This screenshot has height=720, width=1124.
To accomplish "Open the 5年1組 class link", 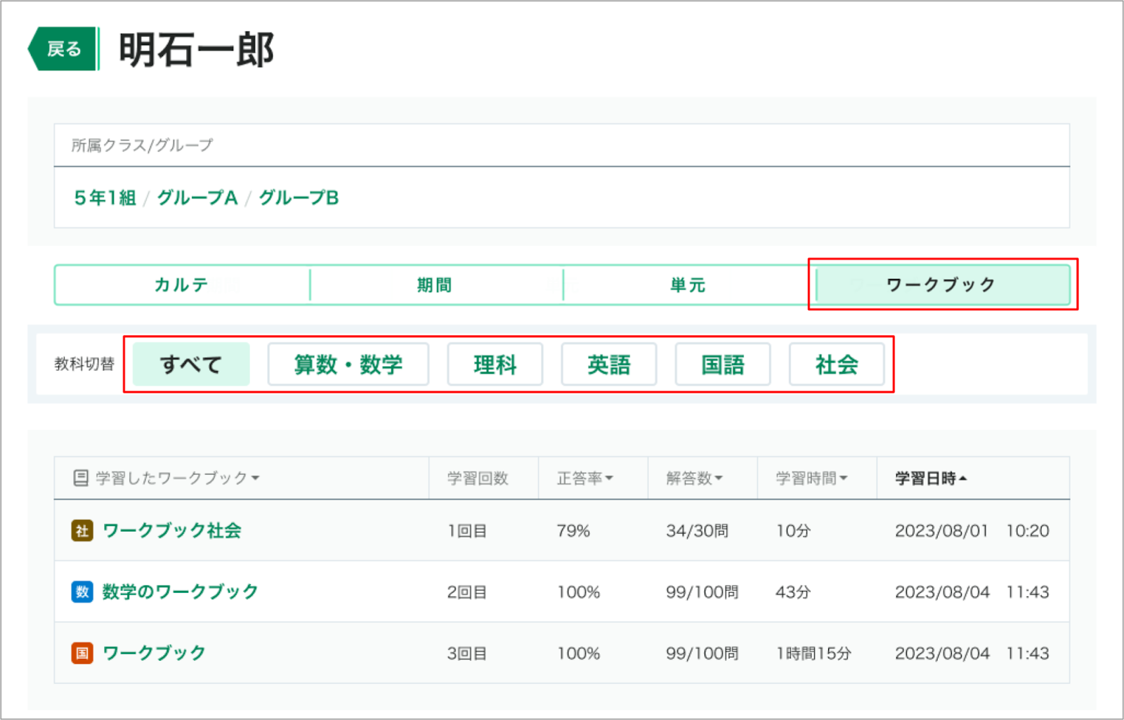I will point(105,198).
